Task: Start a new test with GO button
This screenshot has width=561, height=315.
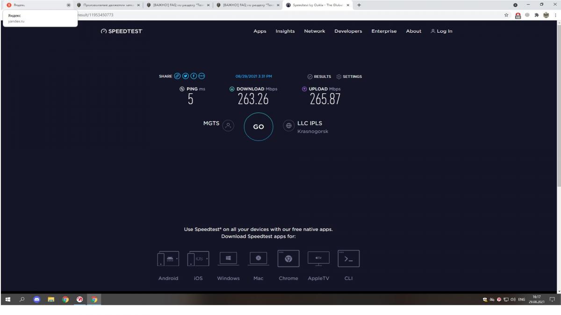Action: coord(259,126)
